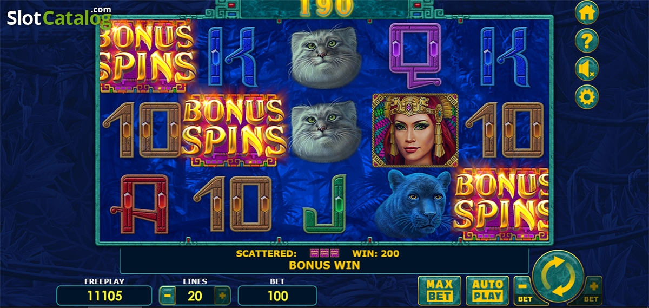Viewport: 649px width, 308px height.
Task: Reduce lines using the minus button
Action: (168, 296)
